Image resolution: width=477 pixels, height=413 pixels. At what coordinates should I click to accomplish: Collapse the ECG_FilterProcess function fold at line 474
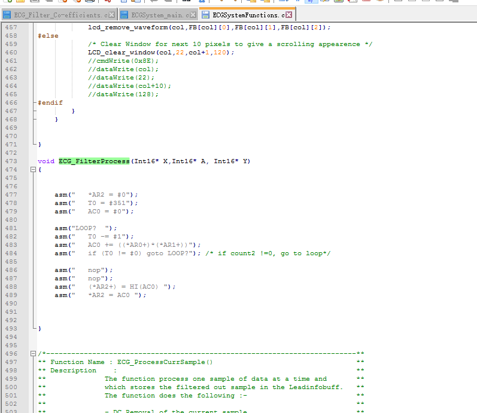34,170
